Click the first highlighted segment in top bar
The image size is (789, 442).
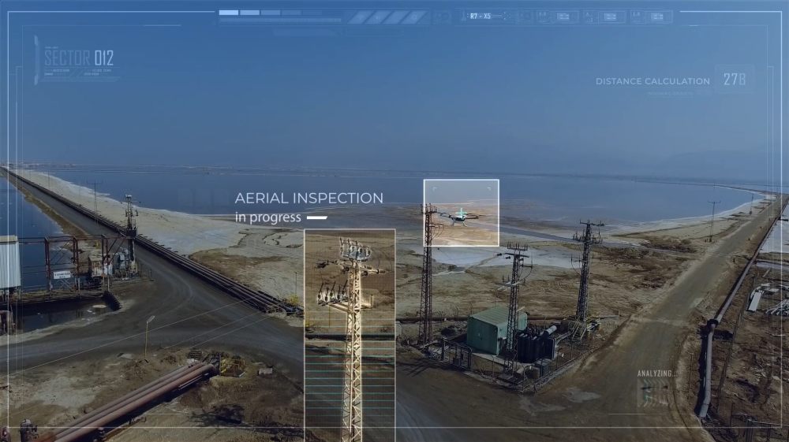(x=228, y=13)
